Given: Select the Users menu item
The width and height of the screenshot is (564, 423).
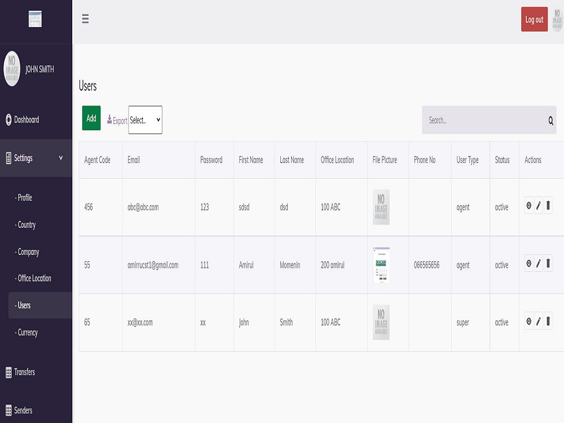Looking at the screenshot, I should 40,305.
